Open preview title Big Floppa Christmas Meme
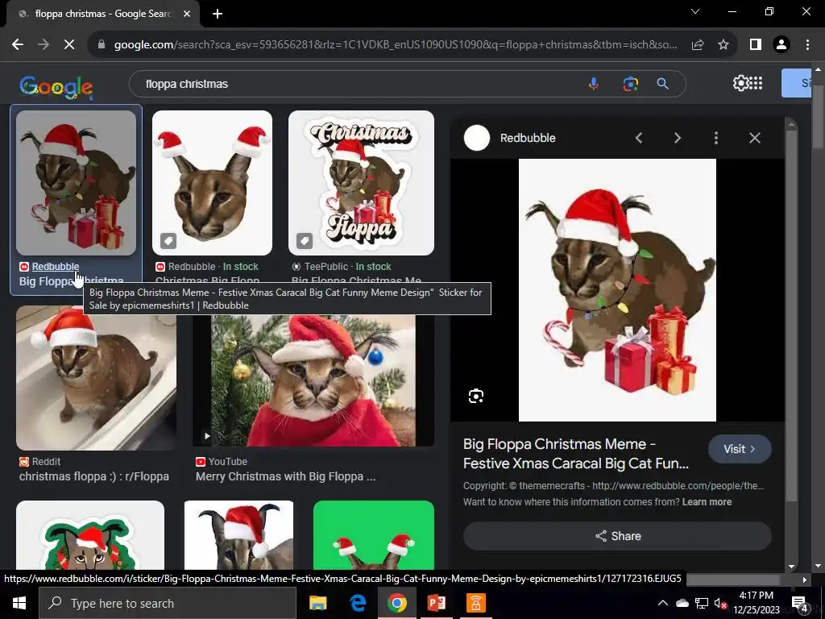This screenshot has width=825, height=619. (575, 454)
